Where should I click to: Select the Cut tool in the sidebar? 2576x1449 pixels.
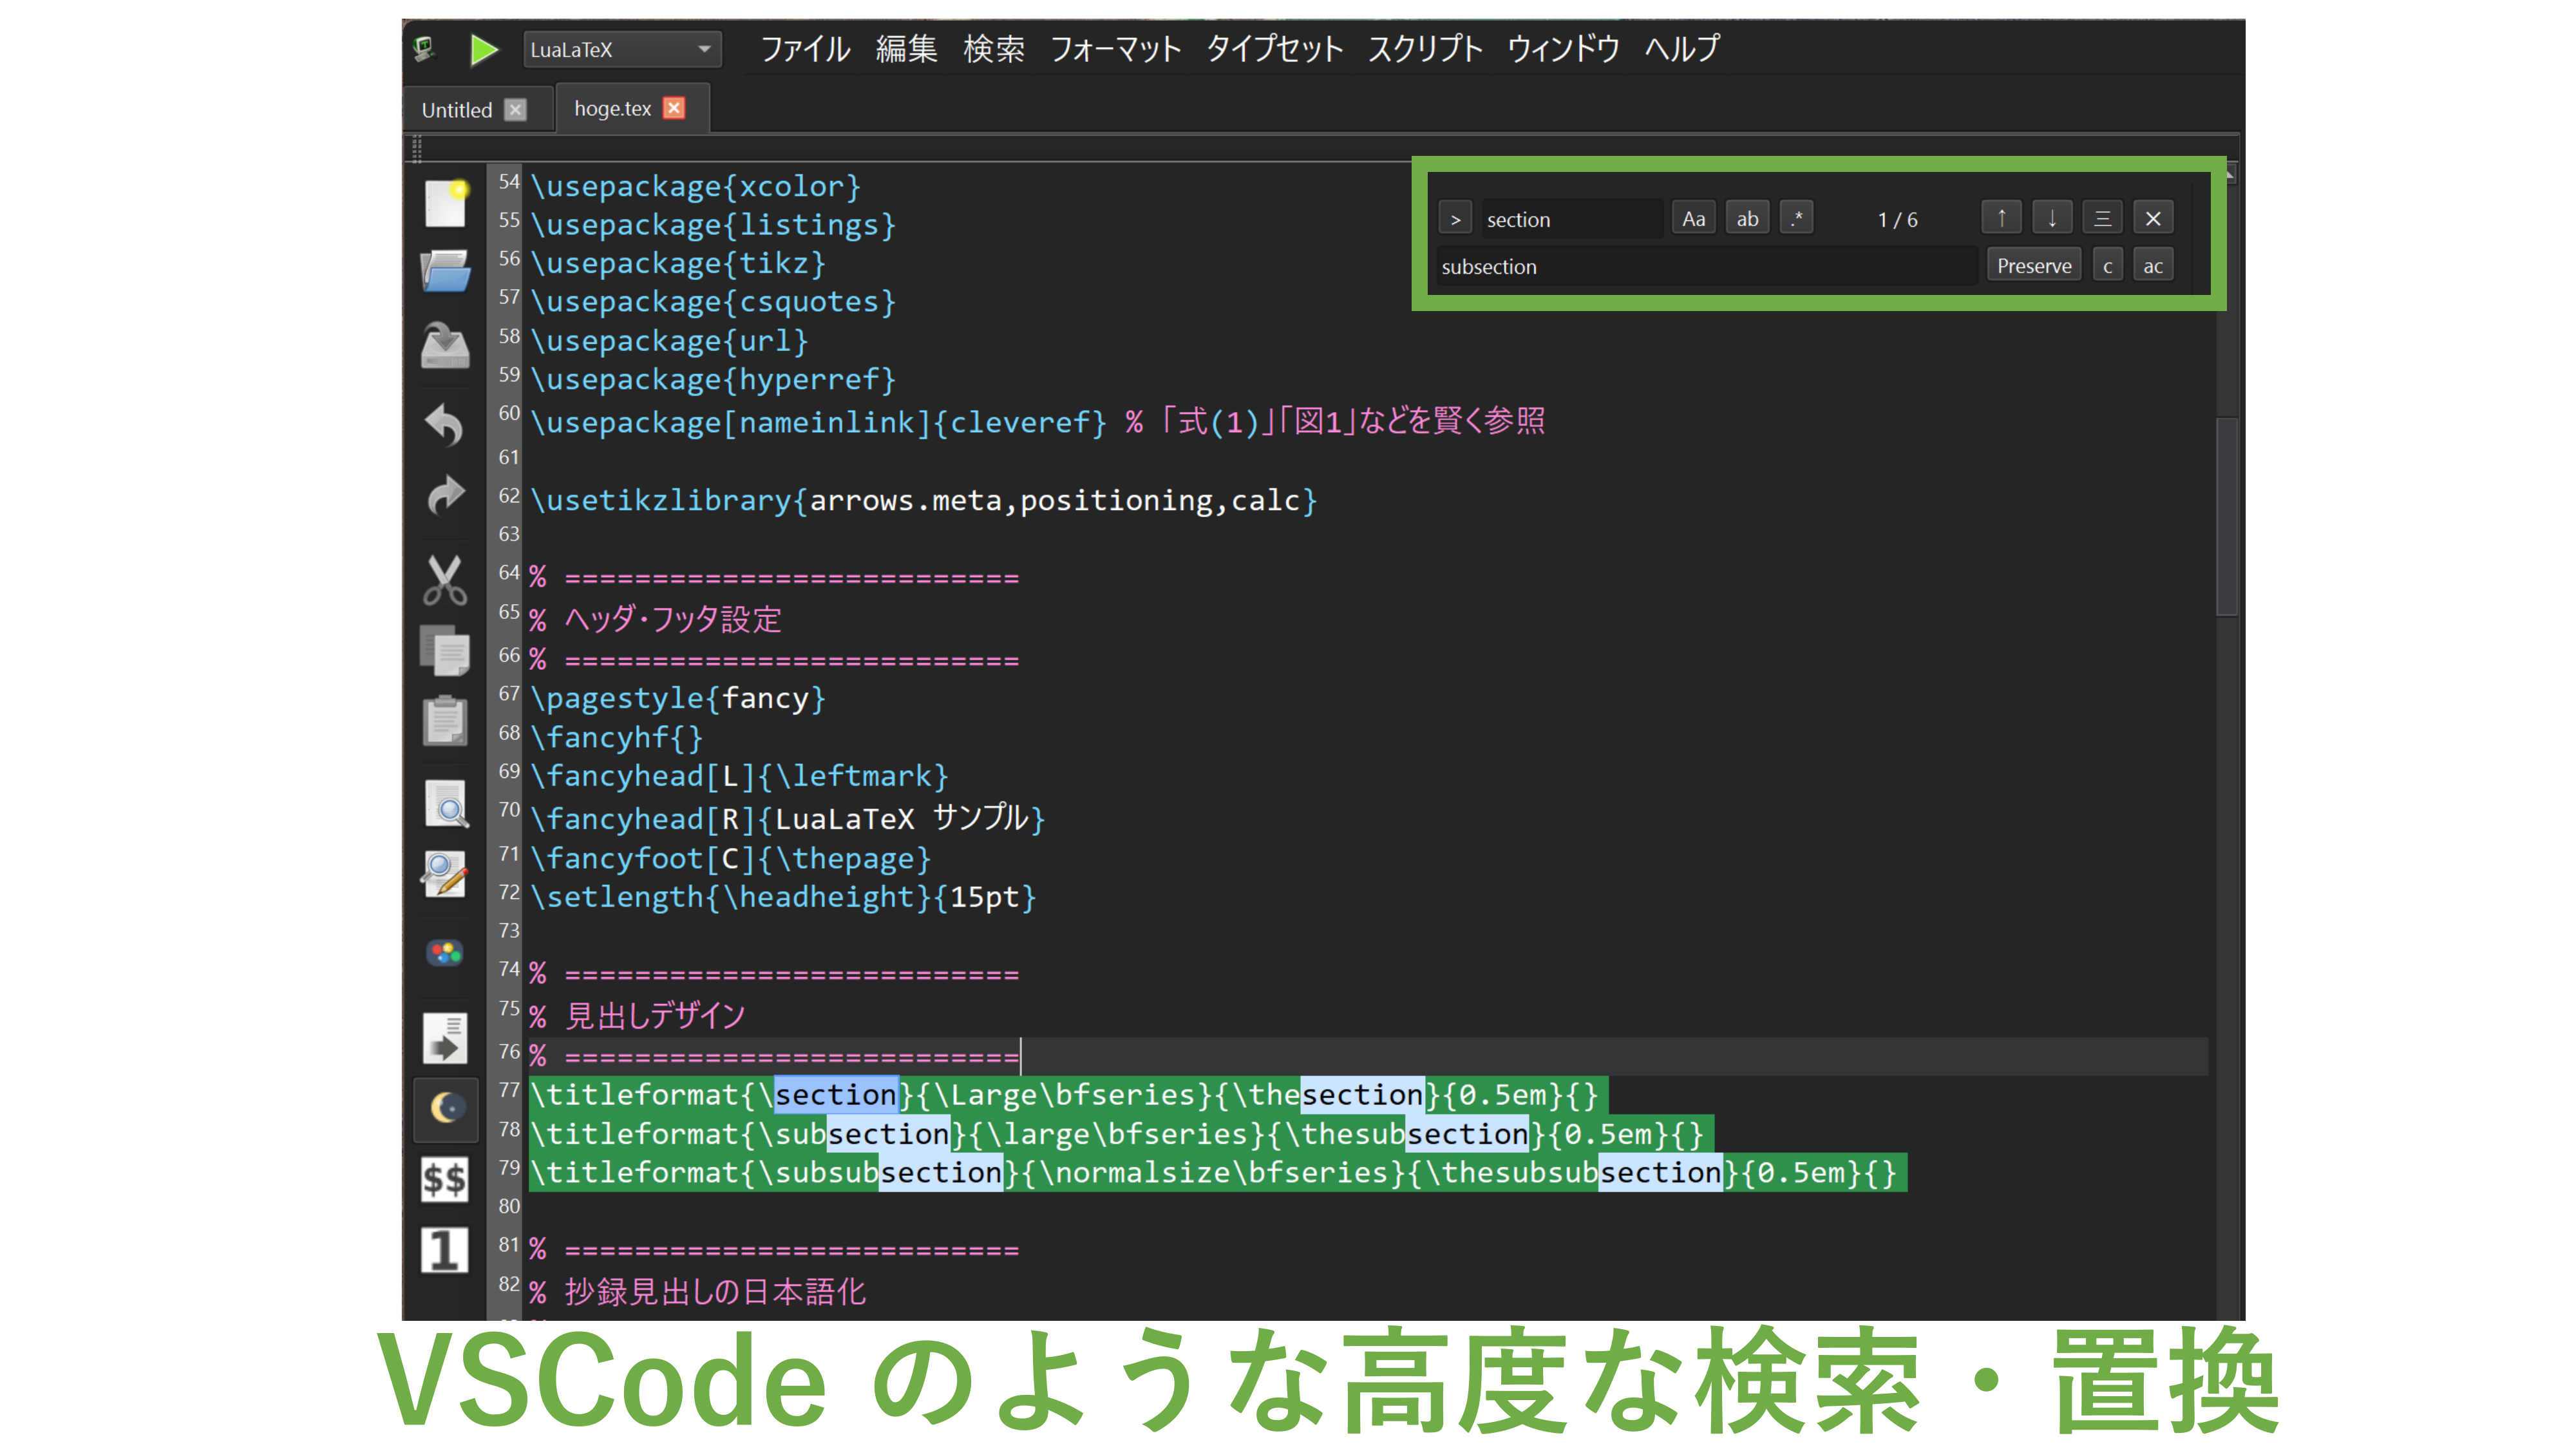coord(444,580)
